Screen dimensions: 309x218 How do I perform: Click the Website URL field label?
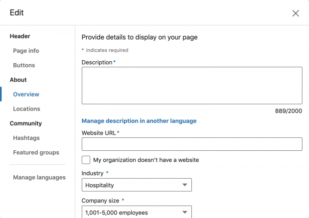click(99, 133)
